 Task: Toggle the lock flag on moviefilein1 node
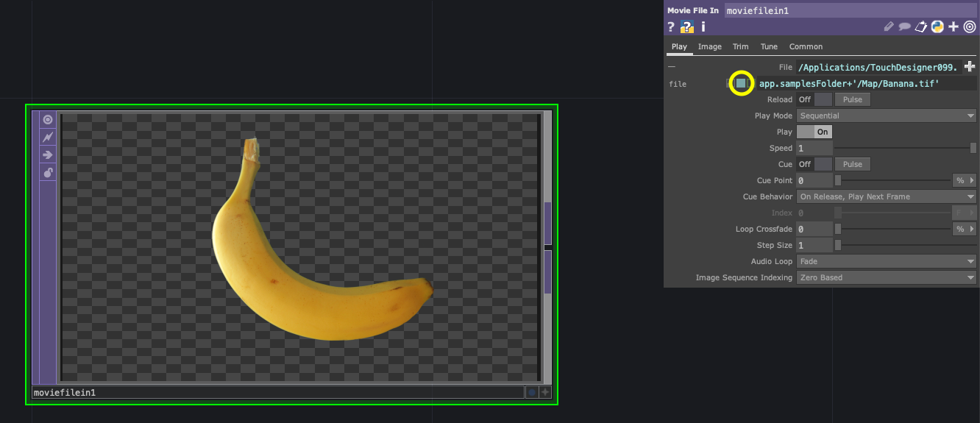pos(48,173)
